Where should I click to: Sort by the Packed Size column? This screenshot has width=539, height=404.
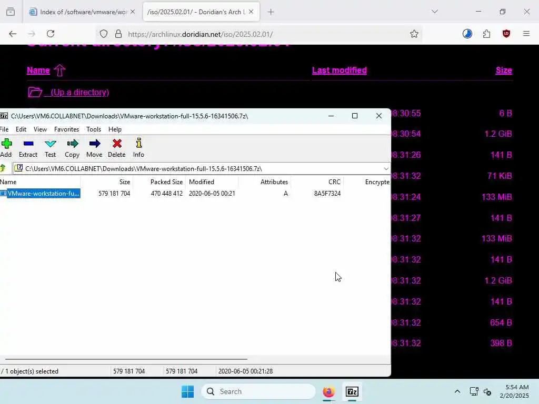click(x=159, y=181)
